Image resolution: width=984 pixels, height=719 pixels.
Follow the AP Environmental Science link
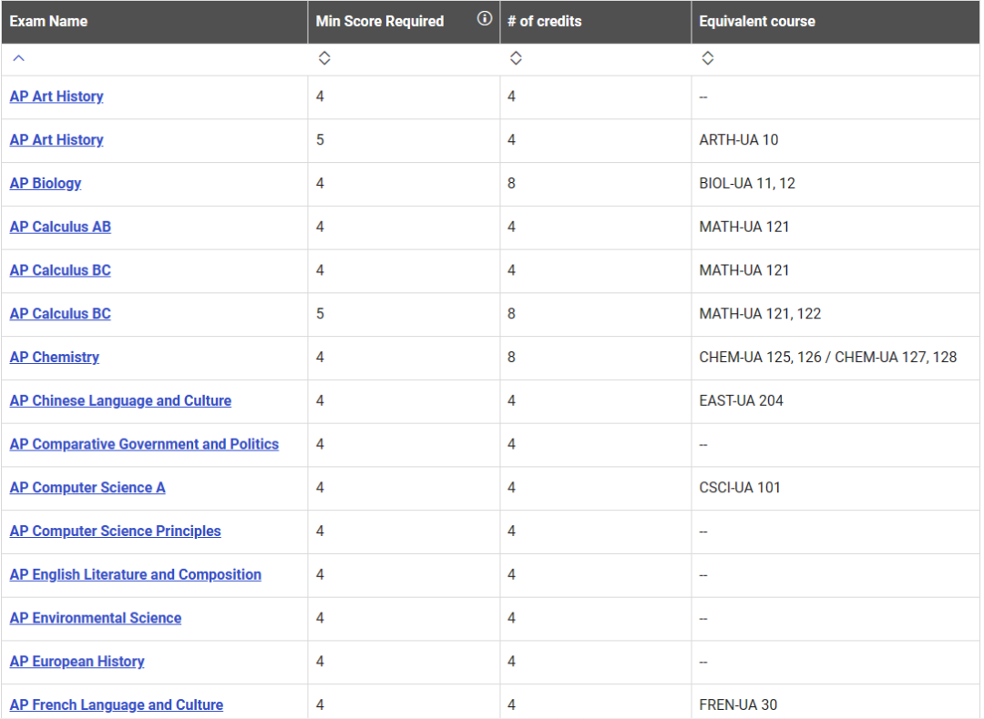click(96, 618)
